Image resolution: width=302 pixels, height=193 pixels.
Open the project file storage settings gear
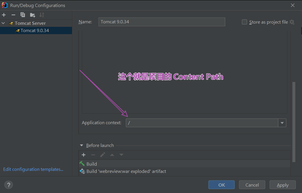(292, 22)
